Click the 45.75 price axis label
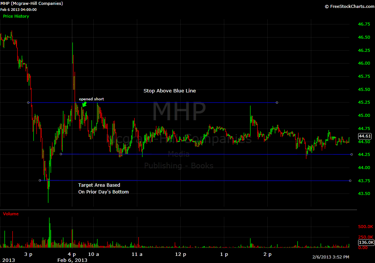 point(364,76)
